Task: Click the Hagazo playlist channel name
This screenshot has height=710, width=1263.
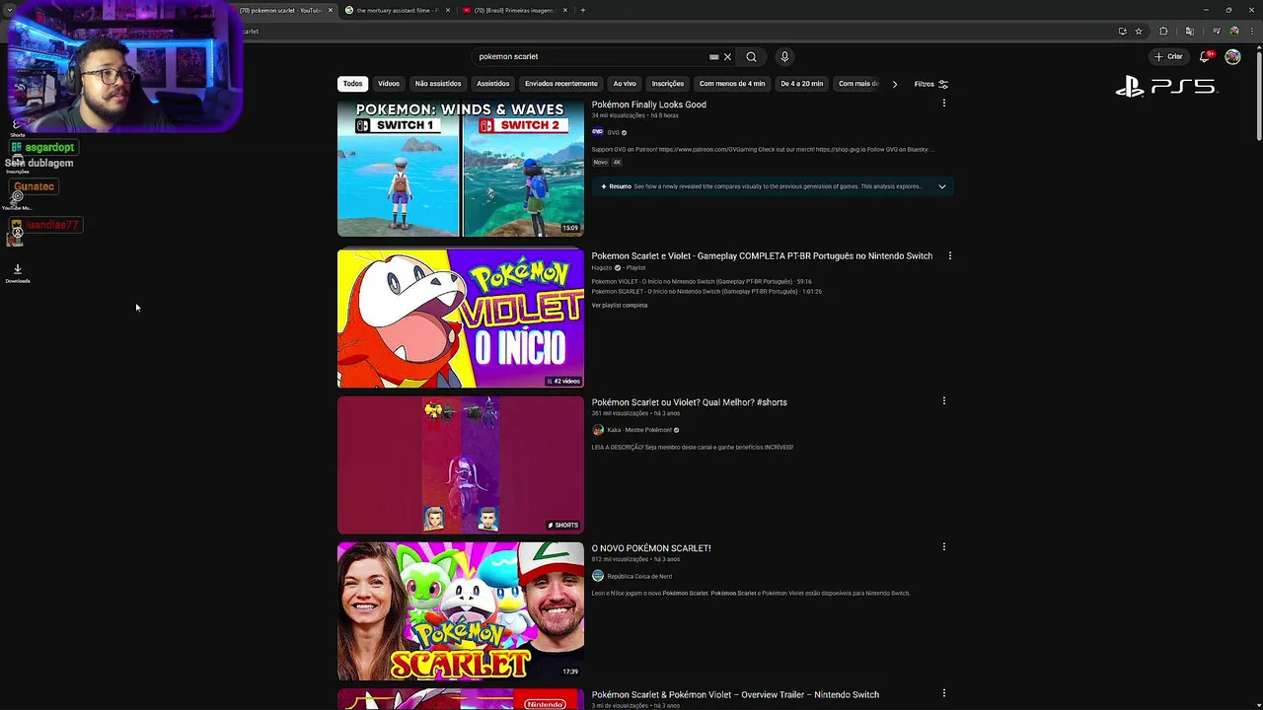Action: 602,268
